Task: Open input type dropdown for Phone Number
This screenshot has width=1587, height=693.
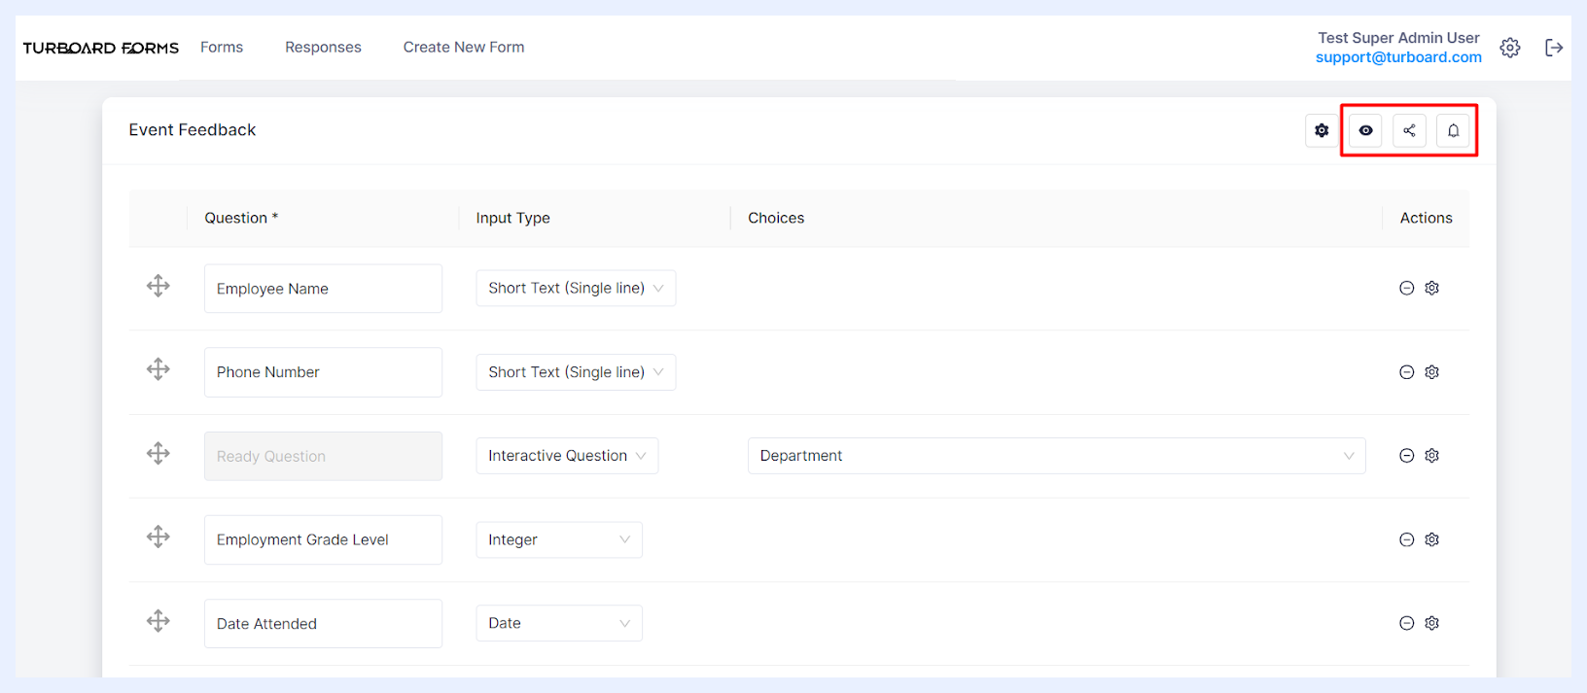Action: pyautogui.click(x=576, y=372)
